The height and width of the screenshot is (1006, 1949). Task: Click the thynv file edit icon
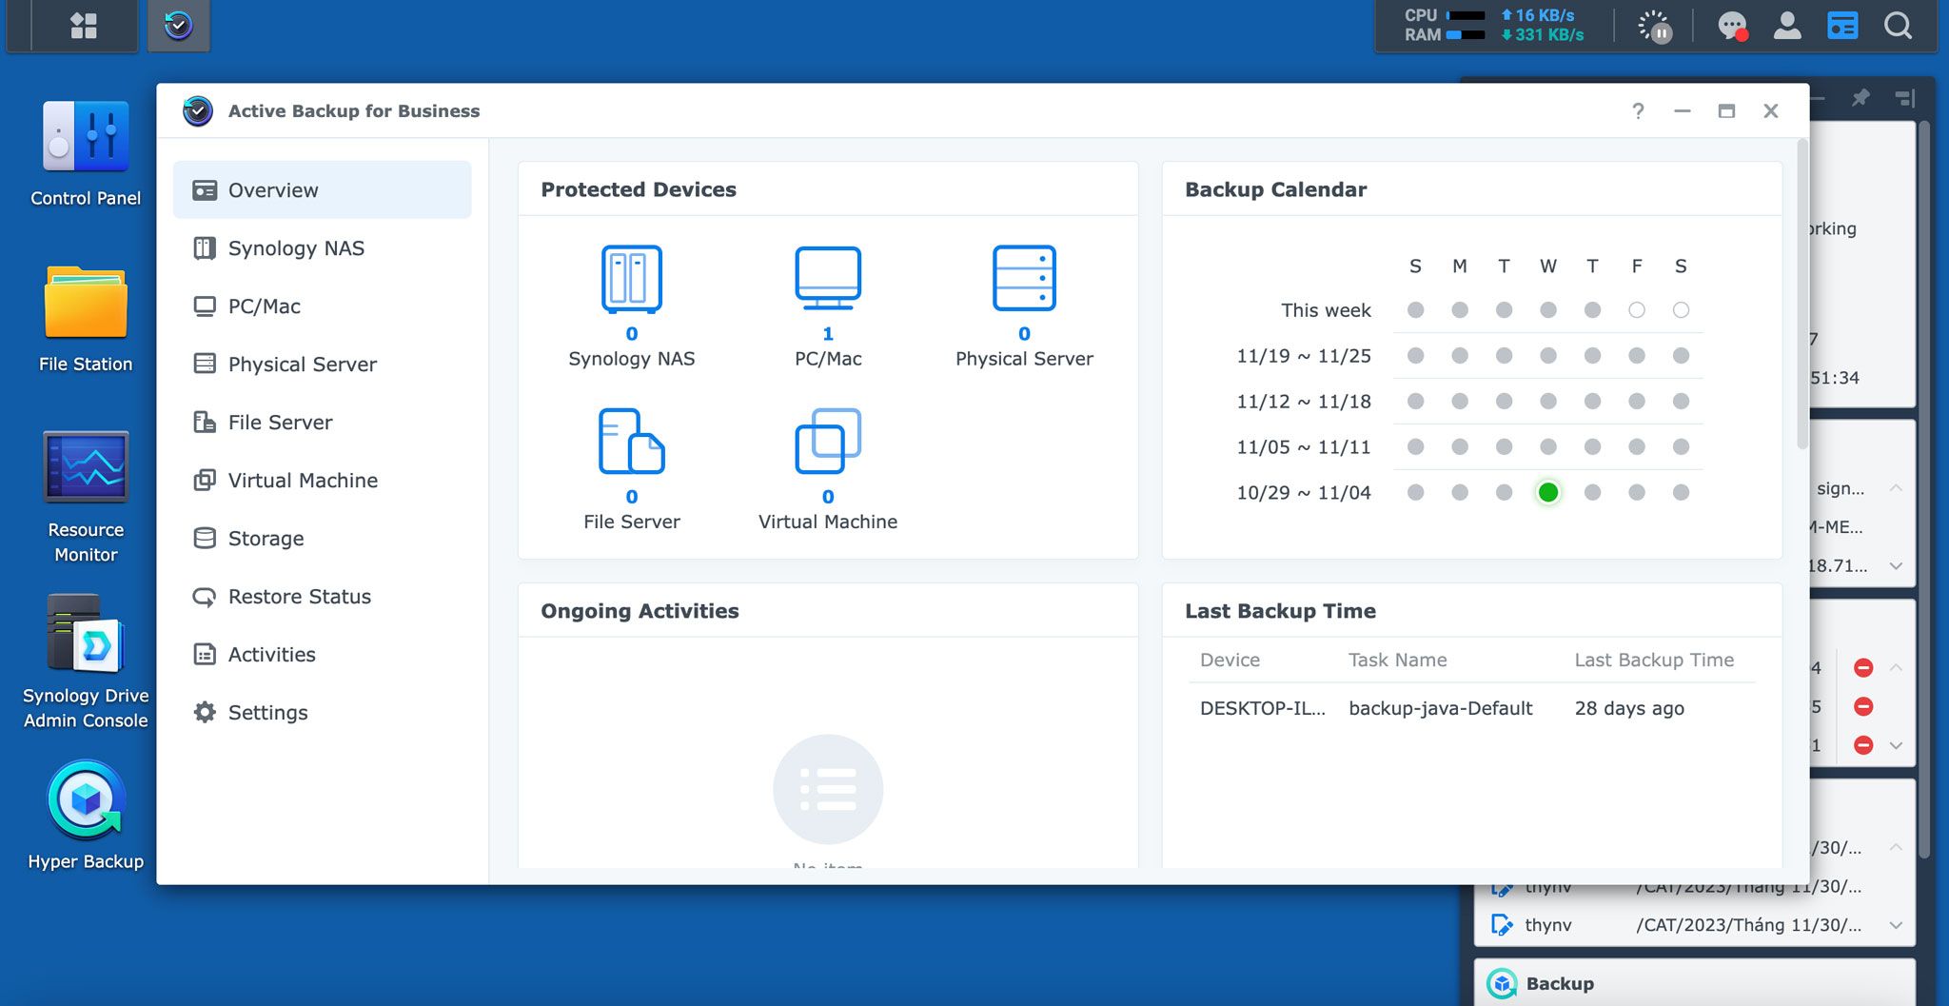[x=1502, y=925]
